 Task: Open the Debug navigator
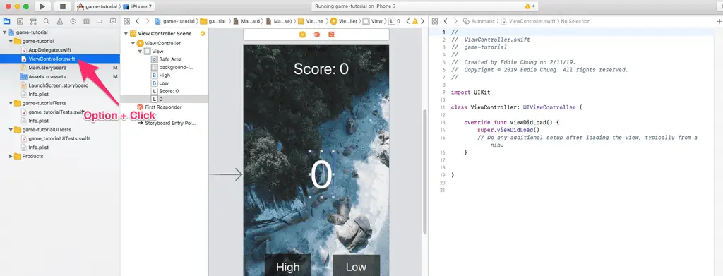pyautogui.click(x=86, y=21)
